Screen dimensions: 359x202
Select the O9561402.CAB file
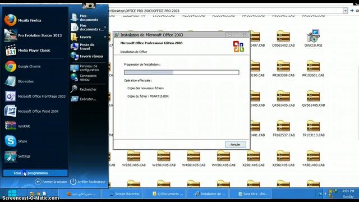pos(283,39)
